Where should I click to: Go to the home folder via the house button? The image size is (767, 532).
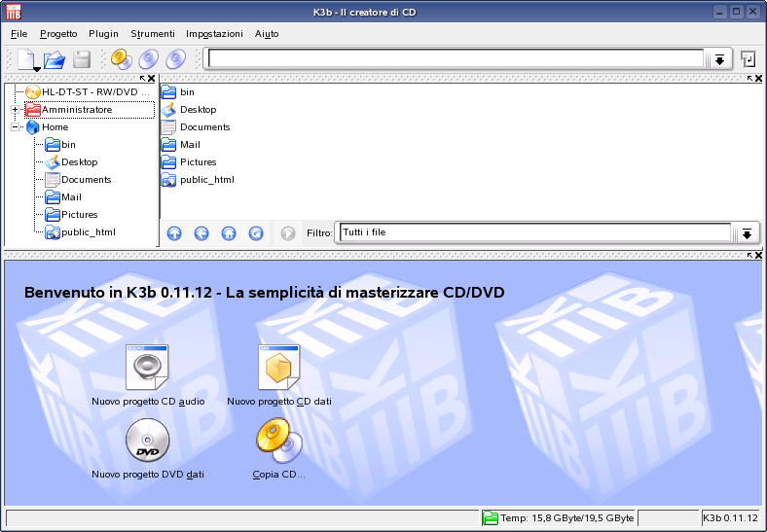point(229,233)
